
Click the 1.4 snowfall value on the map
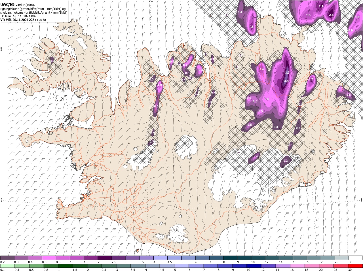[261, 69]
